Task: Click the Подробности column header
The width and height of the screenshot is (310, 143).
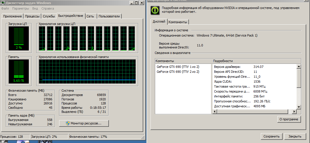Action: click(x=257, y=61)
